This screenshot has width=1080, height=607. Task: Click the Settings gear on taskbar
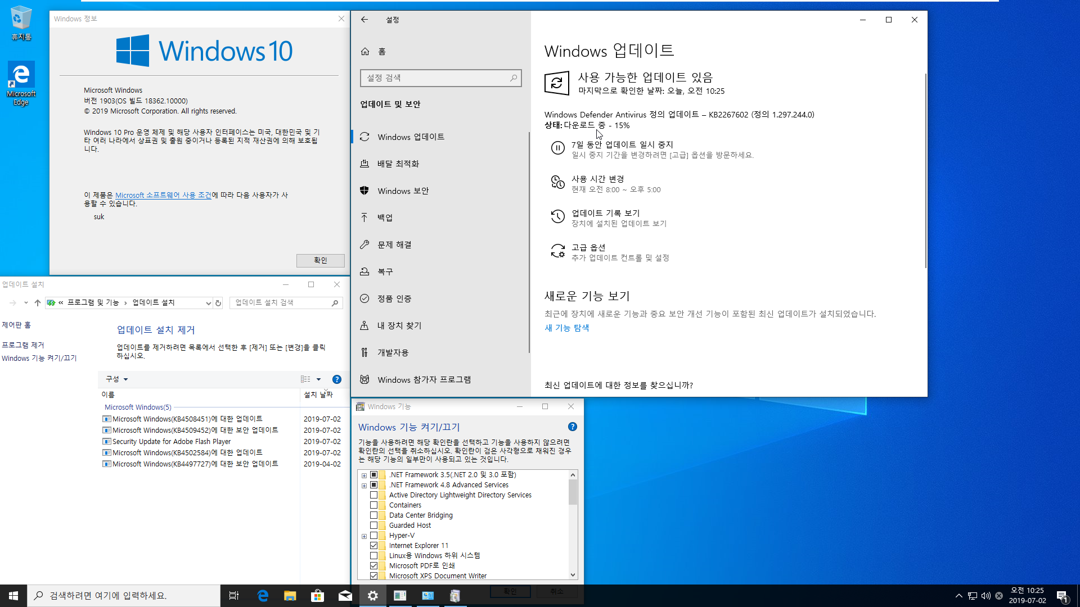(x=372, y=596)
